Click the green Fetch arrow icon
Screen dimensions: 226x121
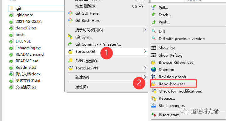point(154,15)
